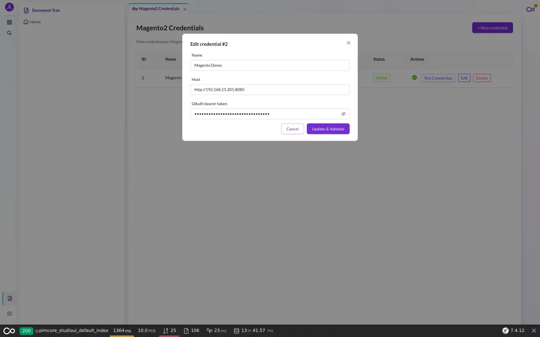Screen dimensions: 540x337
Task: Click the green connection check icon
Action: tap(414, 78)
